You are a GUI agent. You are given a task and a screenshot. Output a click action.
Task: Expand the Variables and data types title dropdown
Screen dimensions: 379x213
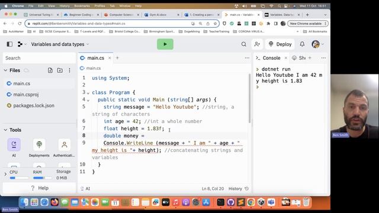pos(60,44)
